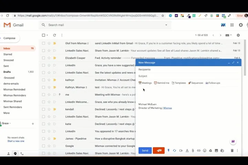Open the contacts person tab icon

(x=9, y=153)
